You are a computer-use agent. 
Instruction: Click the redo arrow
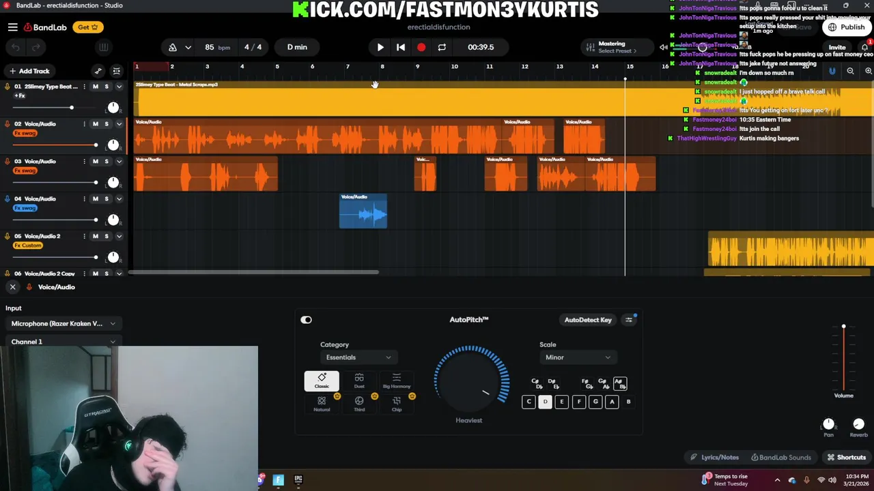click(x=36, y=47)
